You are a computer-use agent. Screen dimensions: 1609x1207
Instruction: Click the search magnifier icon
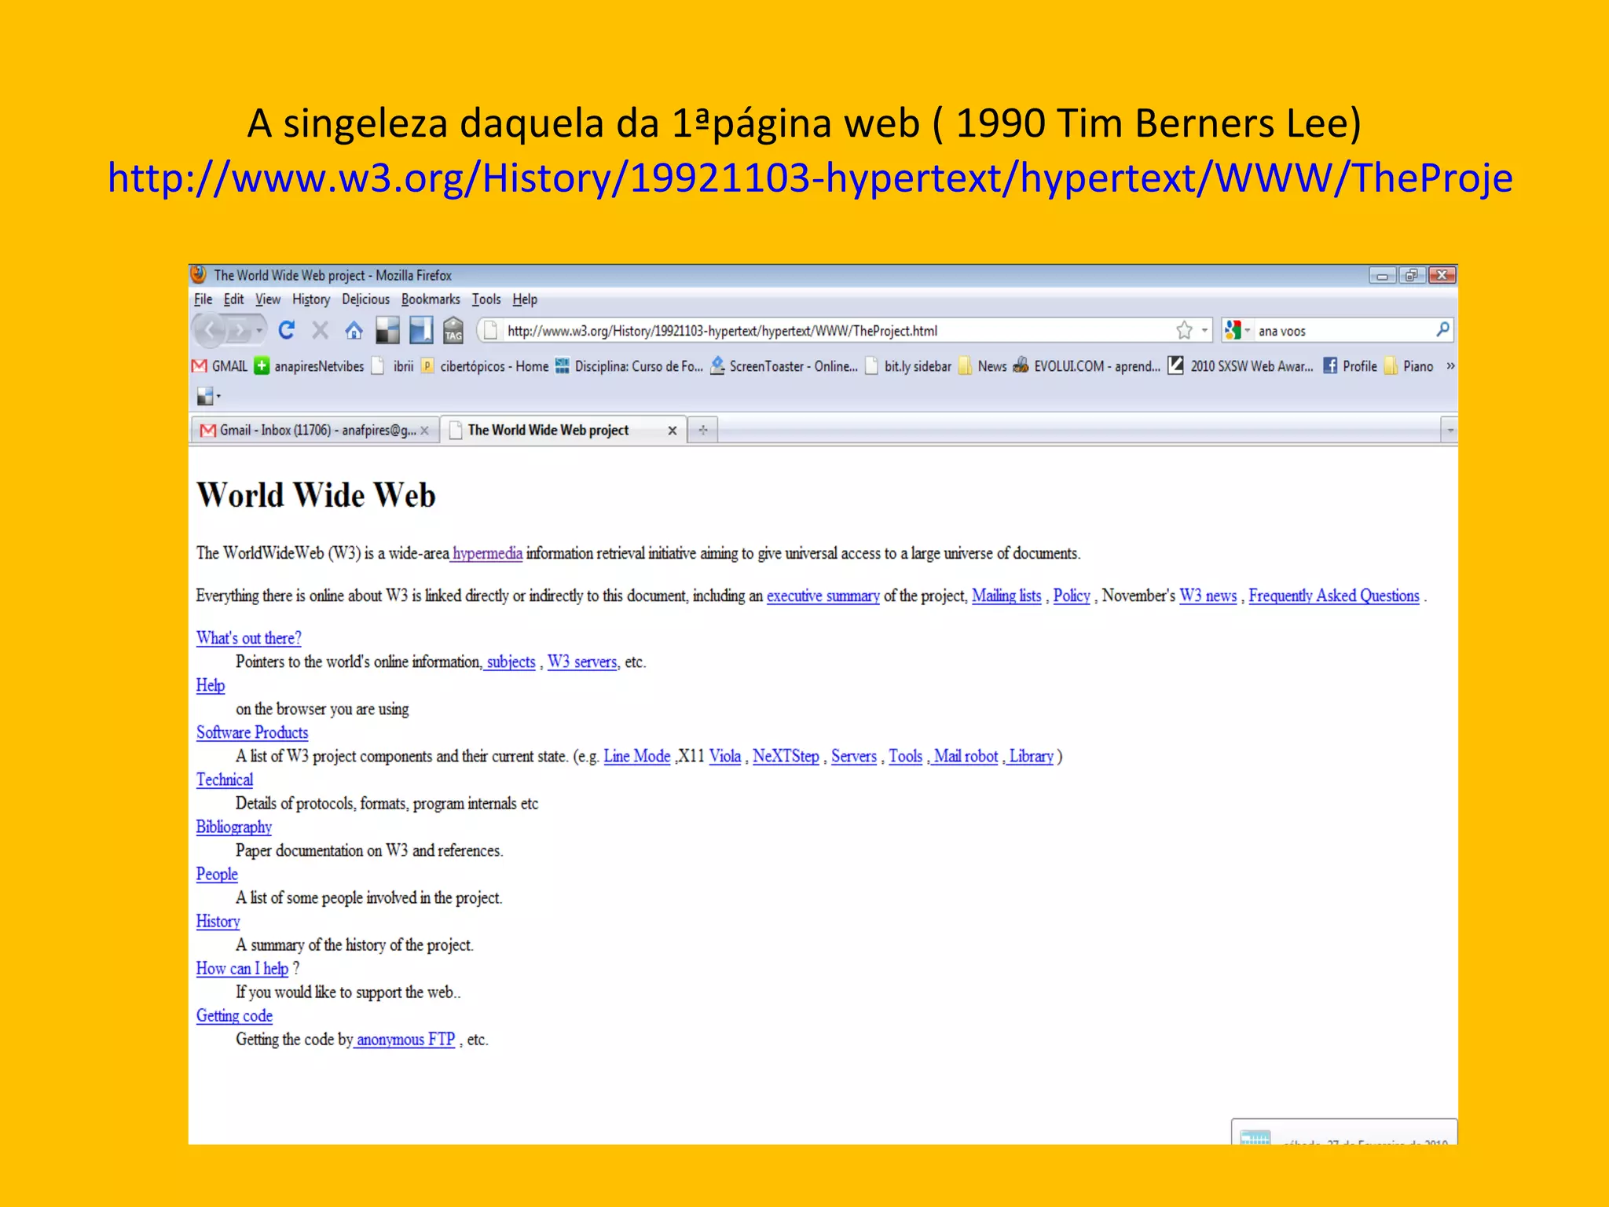tap(1442, 330)
